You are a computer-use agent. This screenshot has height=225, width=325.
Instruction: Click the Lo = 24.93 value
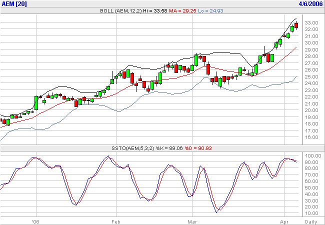click(210, 11)
